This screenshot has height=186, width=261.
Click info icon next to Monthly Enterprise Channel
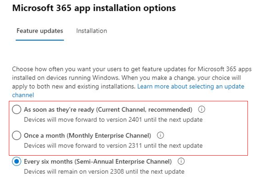[161, 135]
